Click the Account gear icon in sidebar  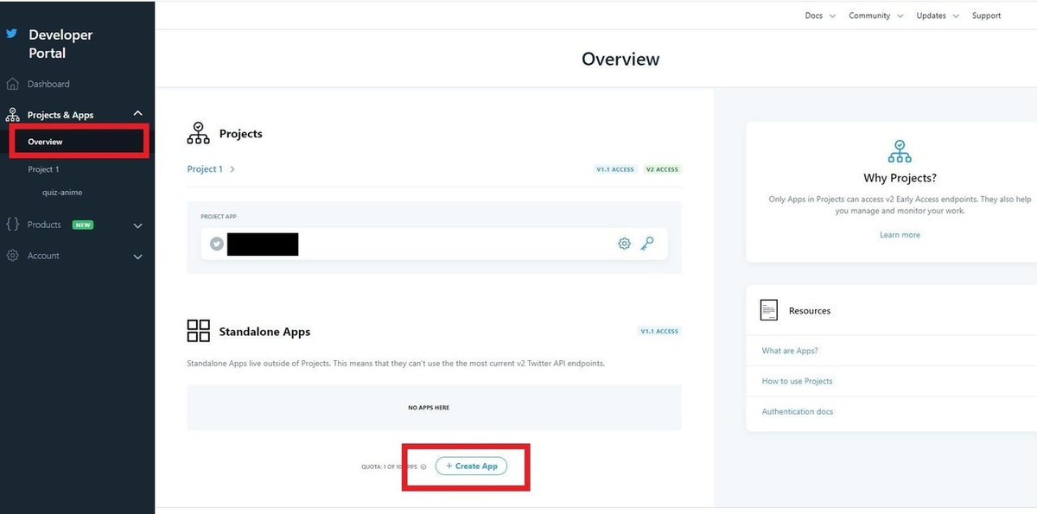click(x=12, y=256)
